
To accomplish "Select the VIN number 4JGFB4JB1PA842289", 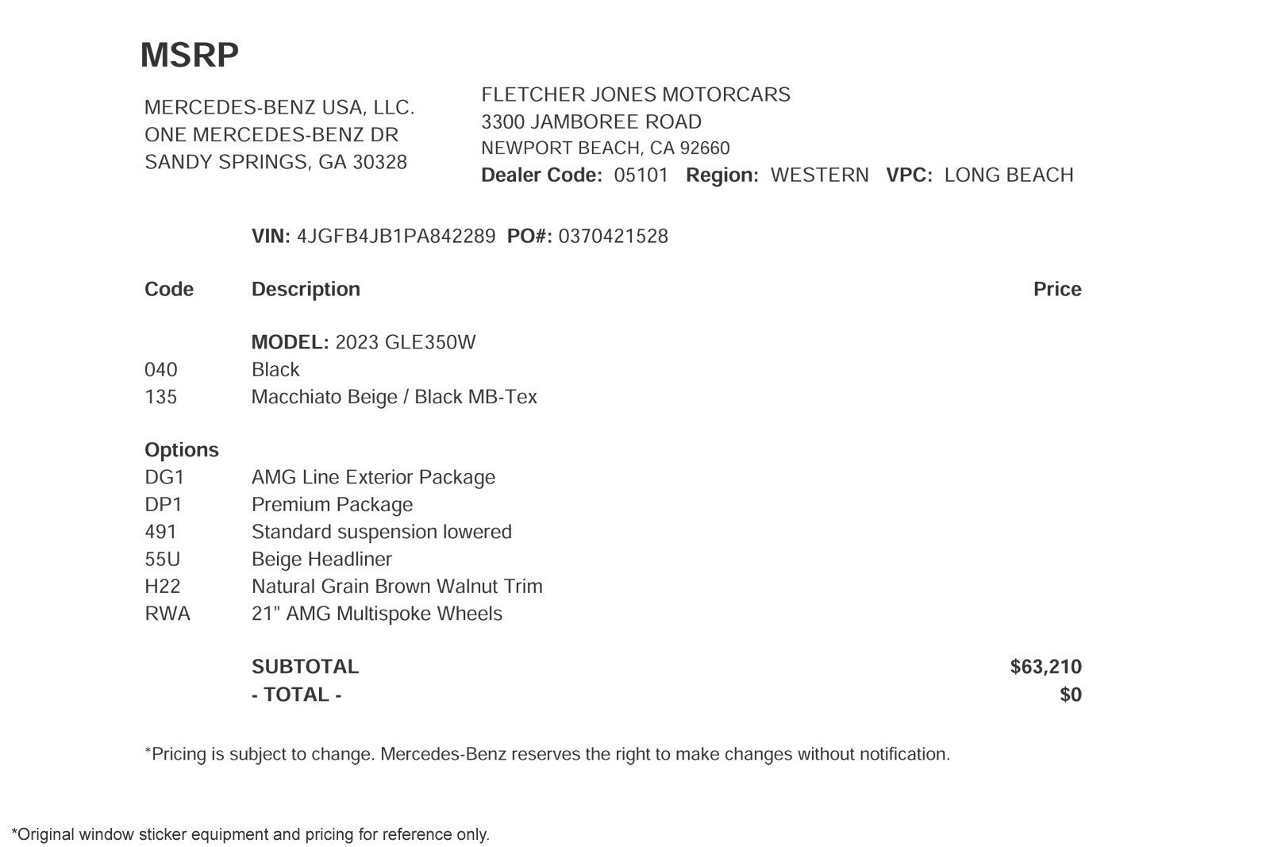I will click(396, 237).
